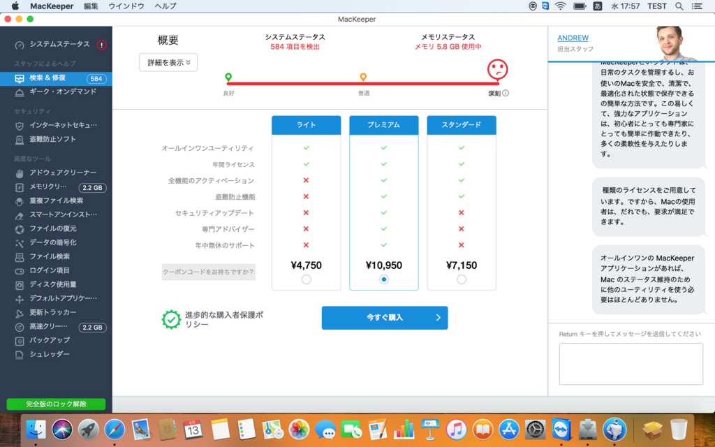Open システムステータス in the sidebar
Viewport: 715px width, 447px height.
pos(56,45)
